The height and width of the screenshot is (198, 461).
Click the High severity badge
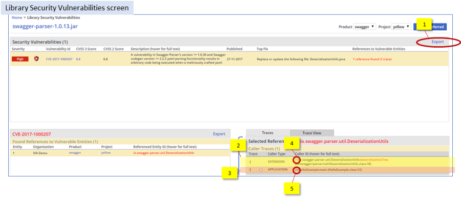pyautogui.click(x=20, y=59)
